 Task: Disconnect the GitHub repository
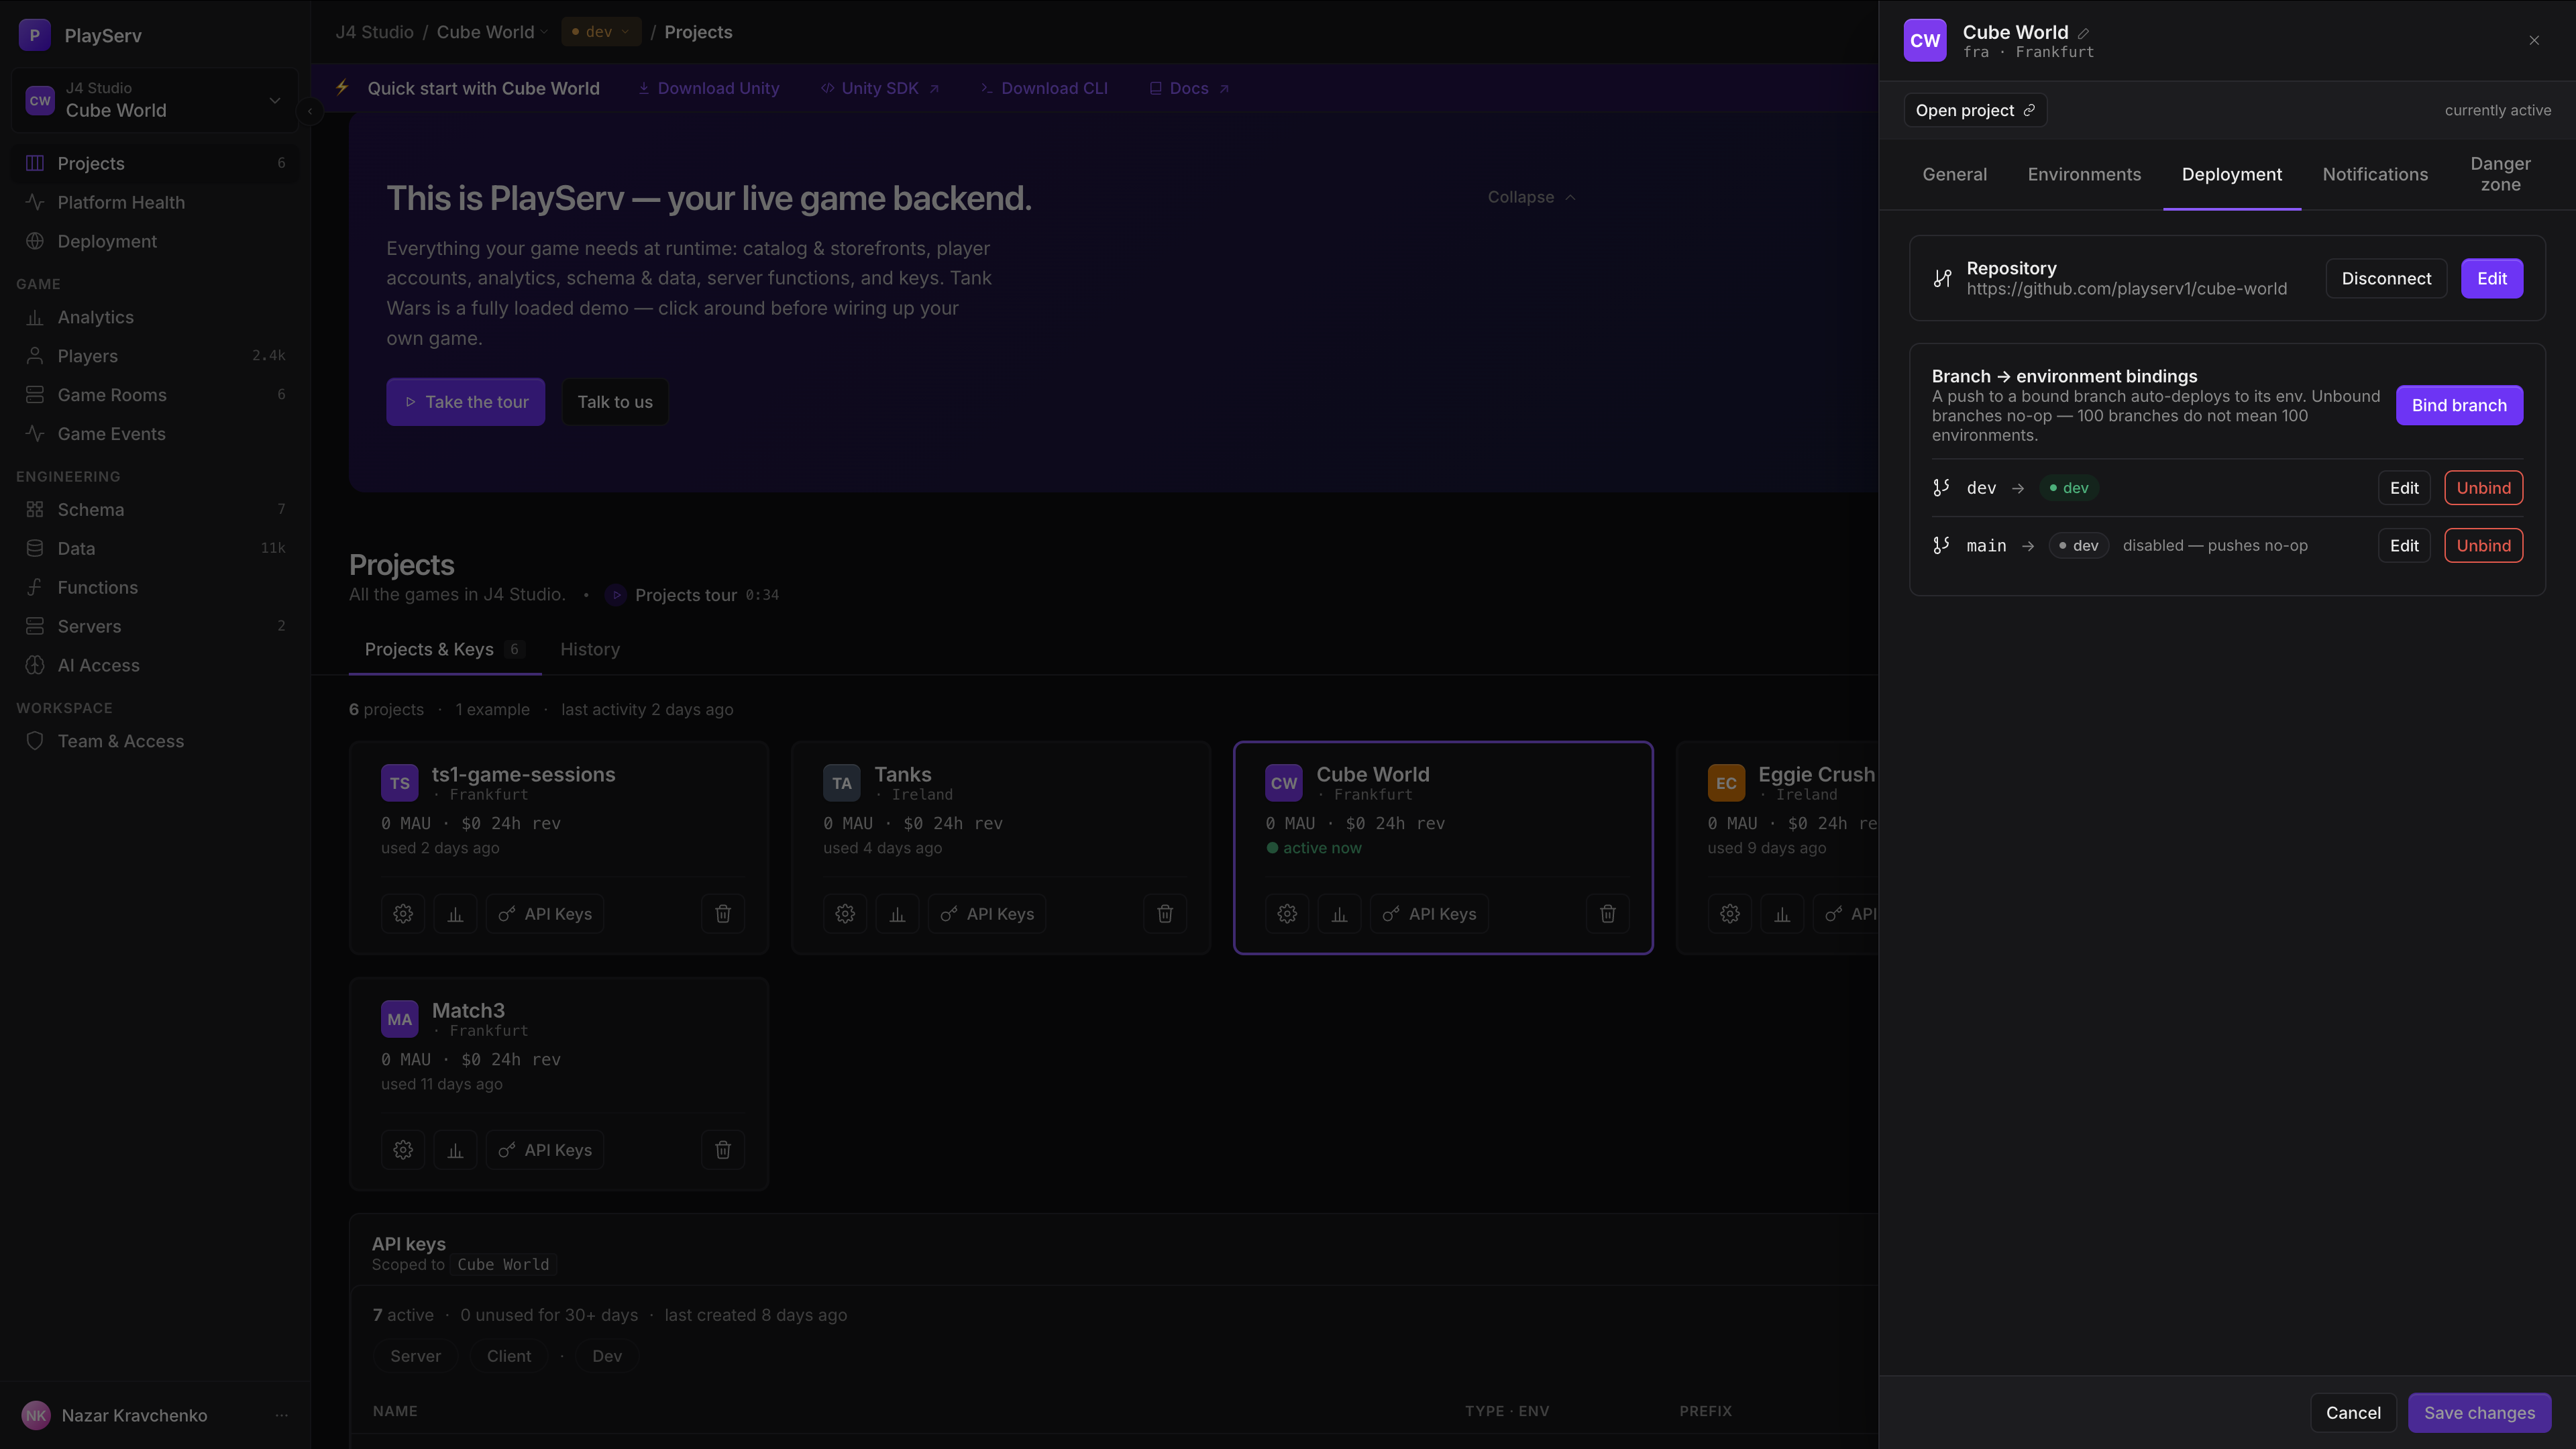pos(2386,278)
